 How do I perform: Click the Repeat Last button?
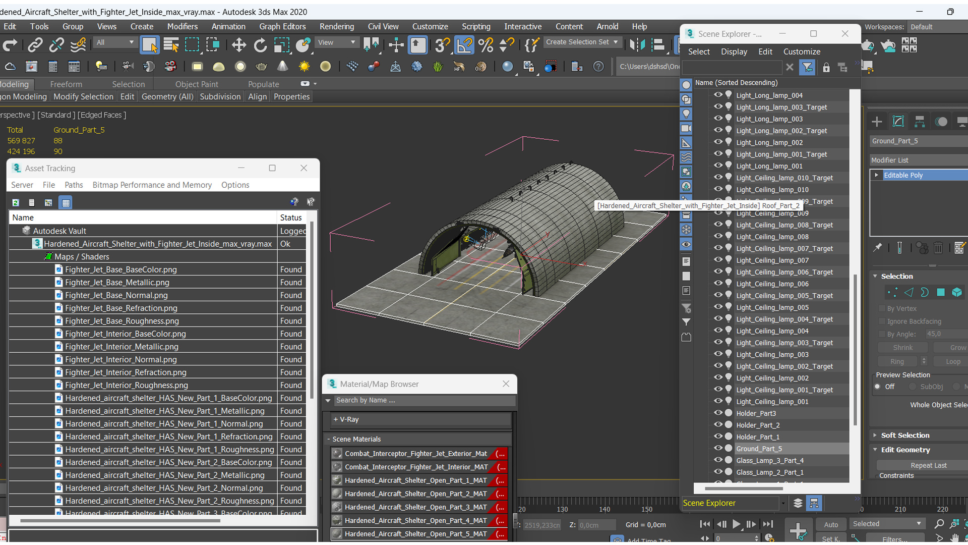[928, 465]
